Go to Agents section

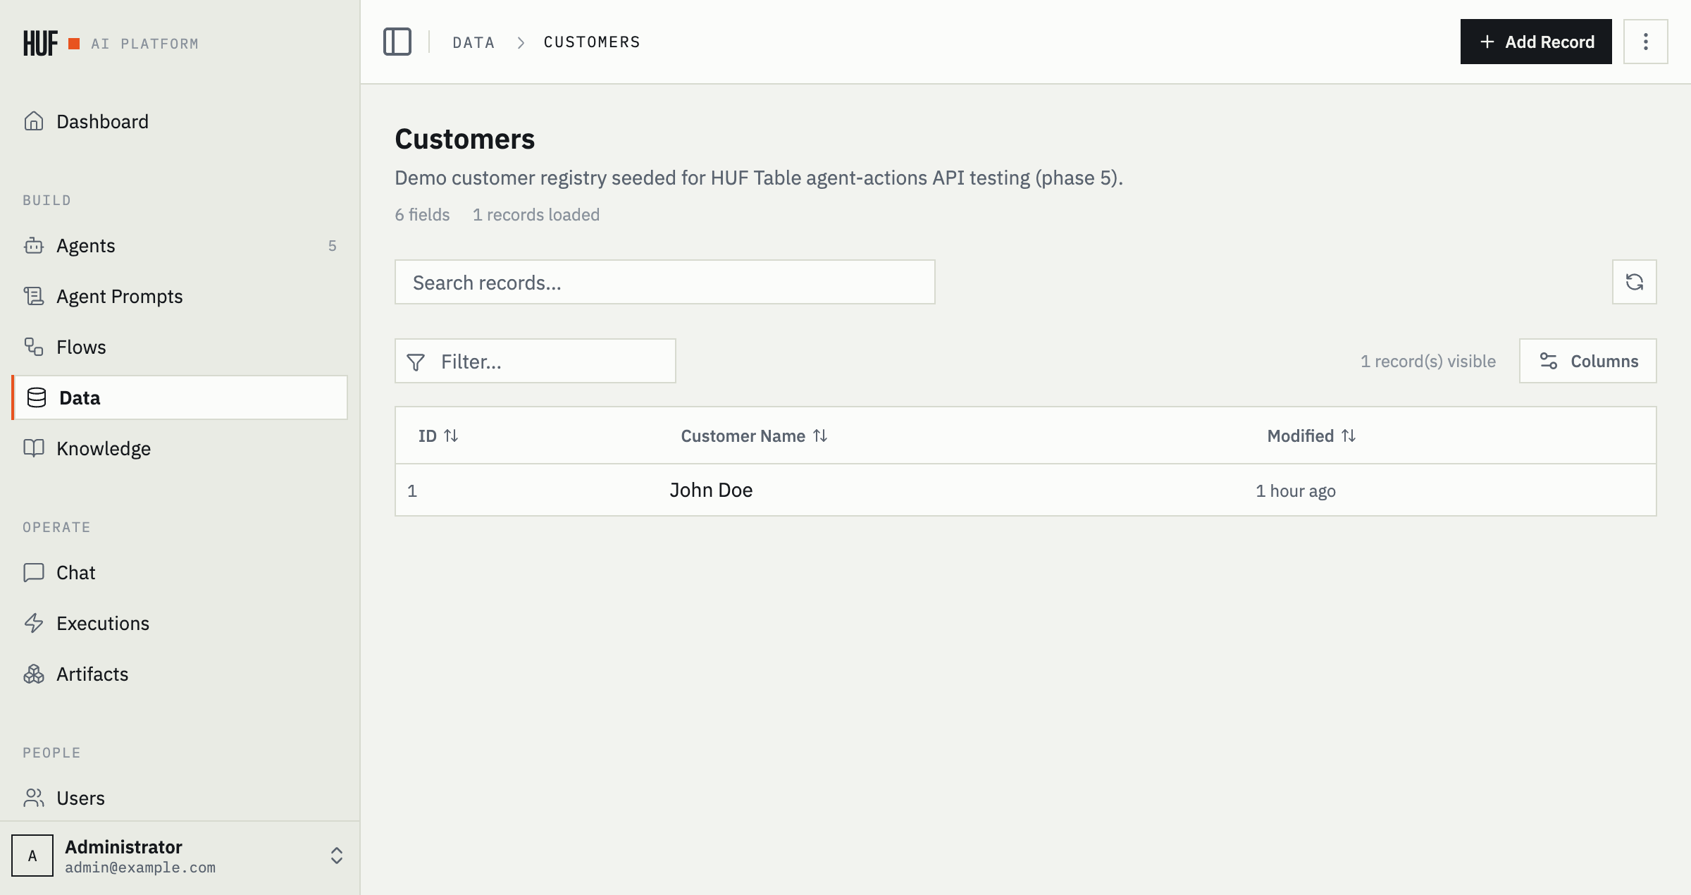[x=180, y=245]
